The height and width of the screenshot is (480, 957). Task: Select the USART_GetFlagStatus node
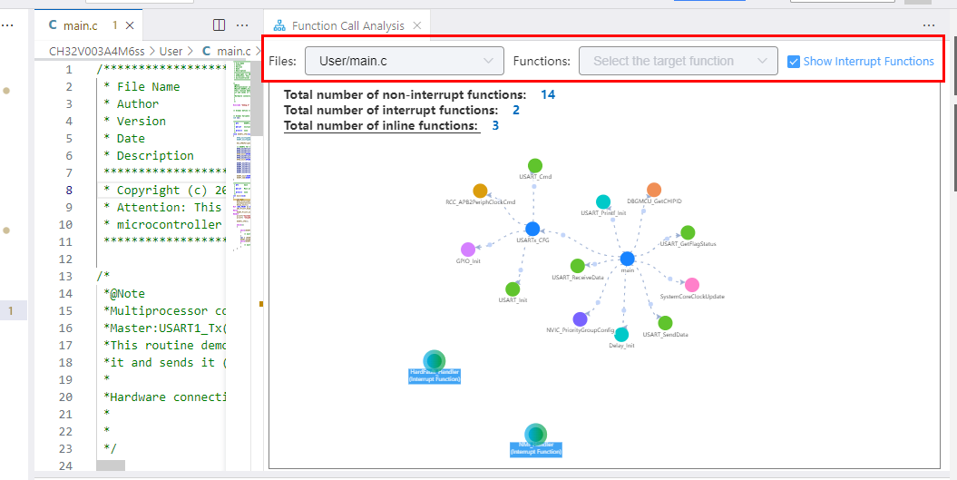pyautogui.click(x=688, y=232)
